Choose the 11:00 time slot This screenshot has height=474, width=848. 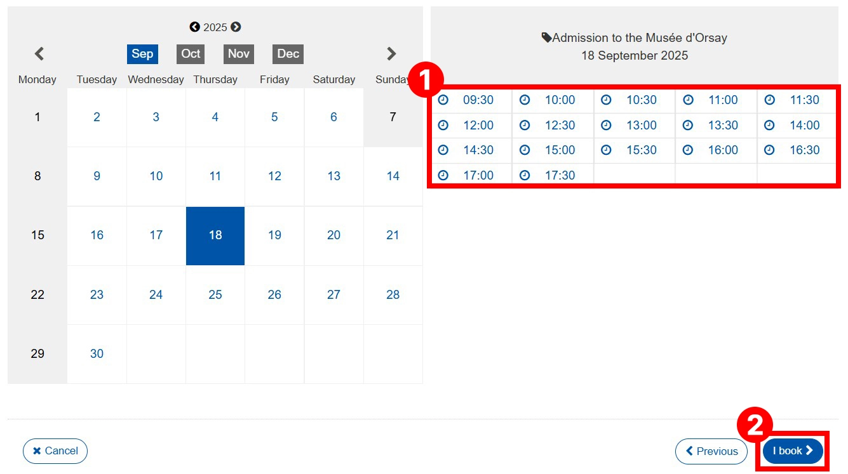tap(723, 100)
